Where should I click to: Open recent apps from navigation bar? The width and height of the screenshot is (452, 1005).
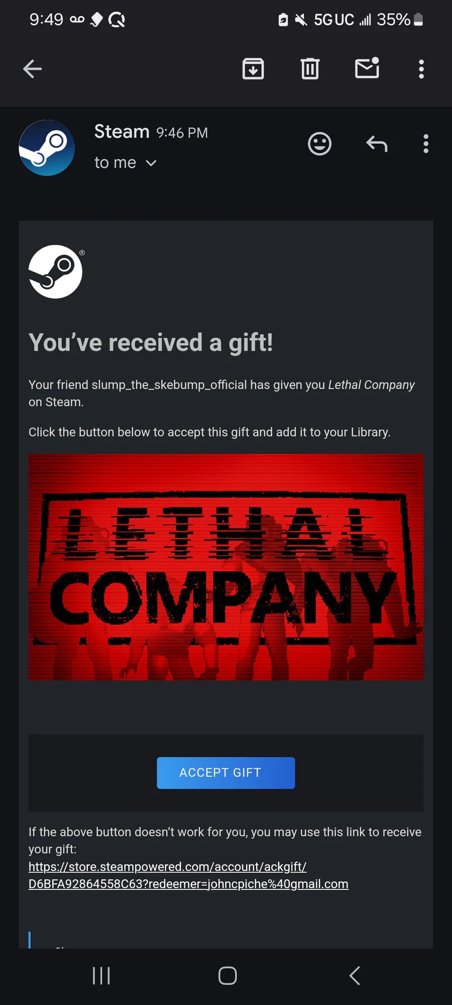tap(101, 976)
